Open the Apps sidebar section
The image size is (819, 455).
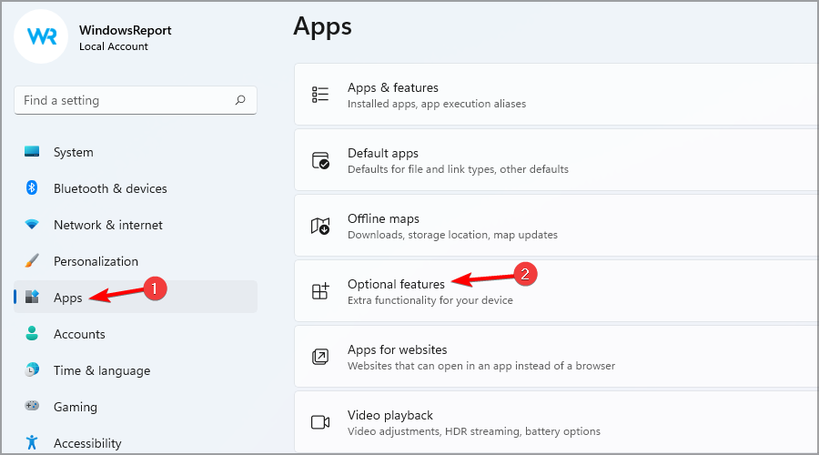[68, 298]
